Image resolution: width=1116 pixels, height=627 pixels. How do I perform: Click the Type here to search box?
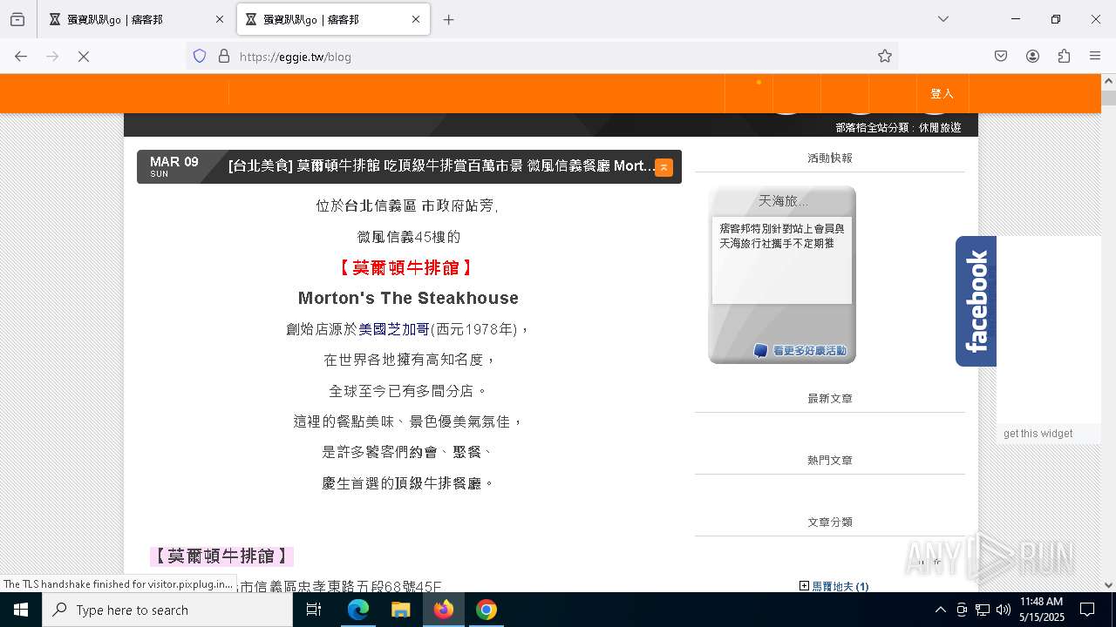click(x=167, y=610)
